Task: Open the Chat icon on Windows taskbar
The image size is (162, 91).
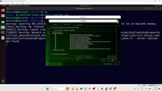Action: click(73, 89)
